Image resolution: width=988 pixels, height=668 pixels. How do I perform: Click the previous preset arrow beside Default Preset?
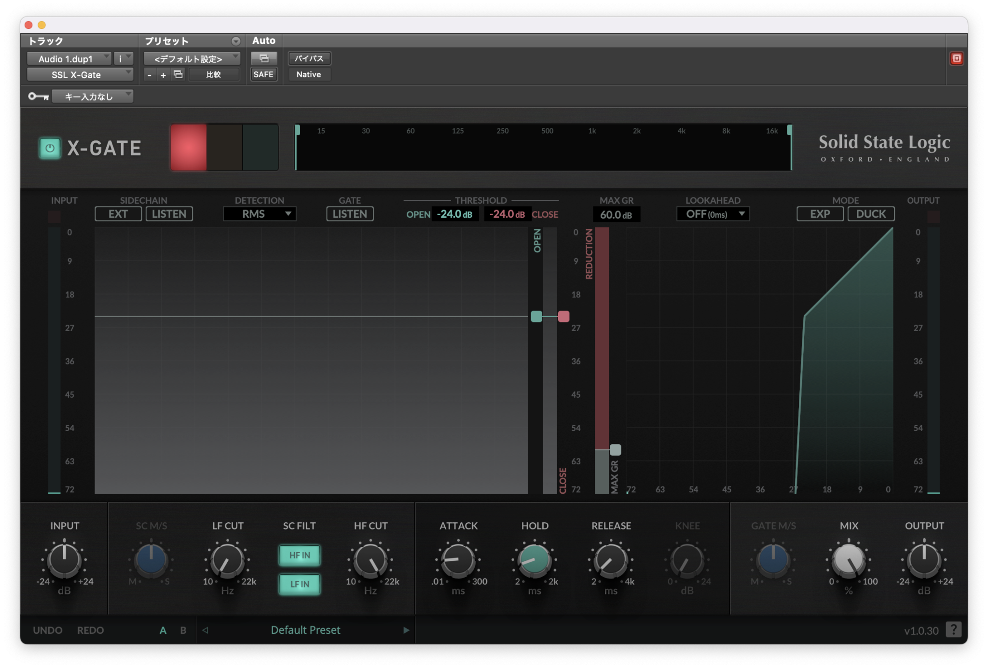click(206, 630)
